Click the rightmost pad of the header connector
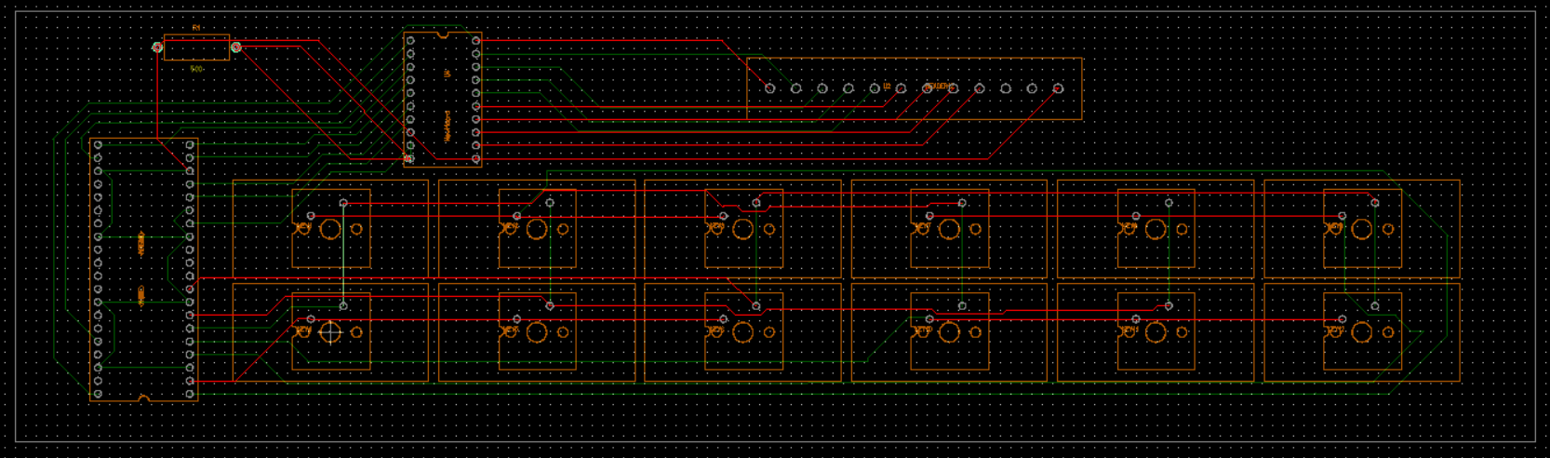 coord(1058,88)
